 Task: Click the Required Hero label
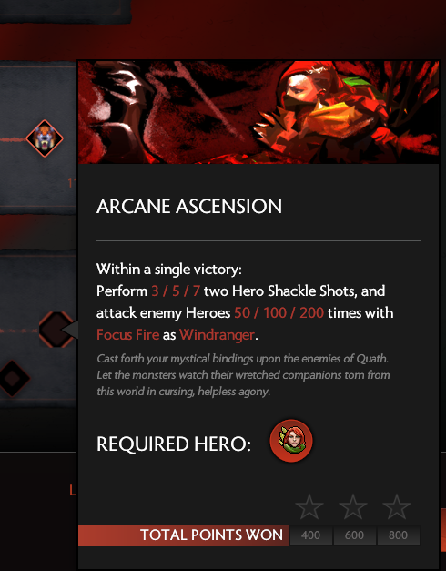174,444
